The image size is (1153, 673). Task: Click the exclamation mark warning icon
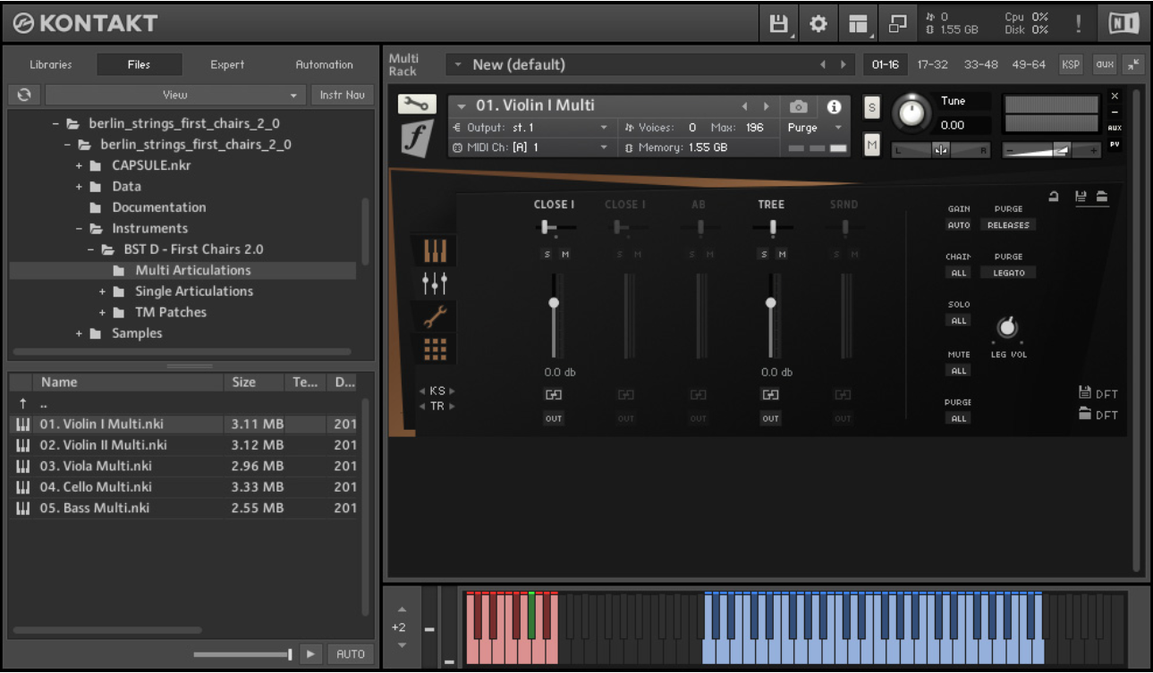tap(1079, 24)
